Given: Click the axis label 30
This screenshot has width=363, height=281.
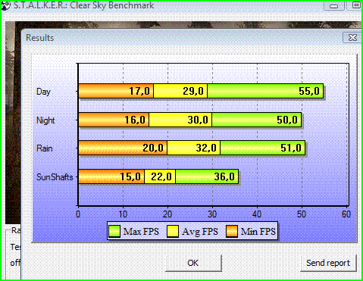Looking at the screenshot, I should (212, 214).
